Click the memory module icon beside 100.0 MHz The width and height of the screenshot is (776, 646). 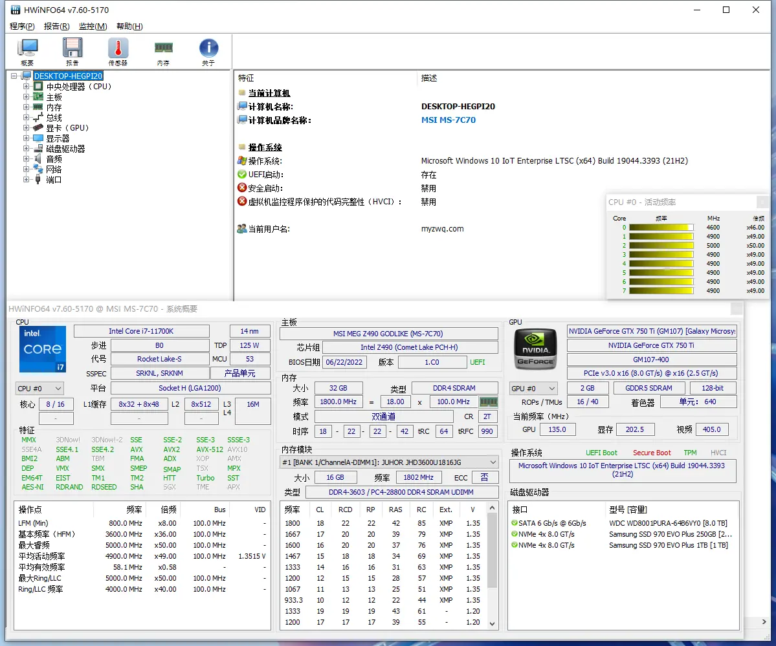point(489,402)
